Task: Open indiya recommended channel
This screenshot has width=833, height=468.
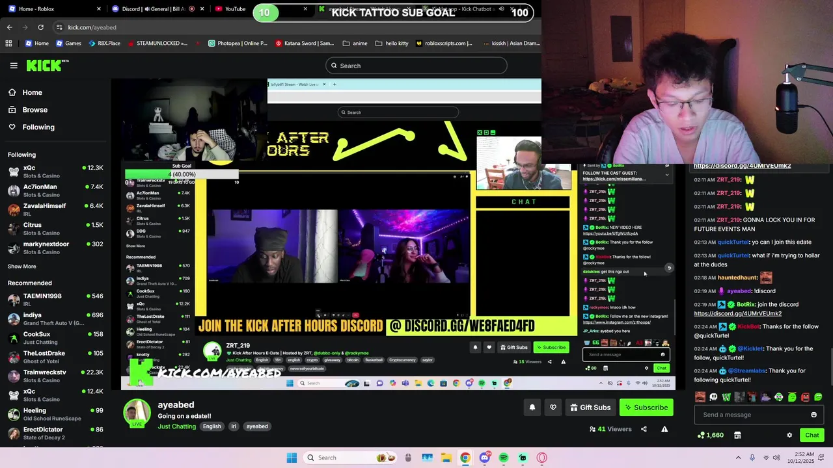Action: (x=55, y=318)
